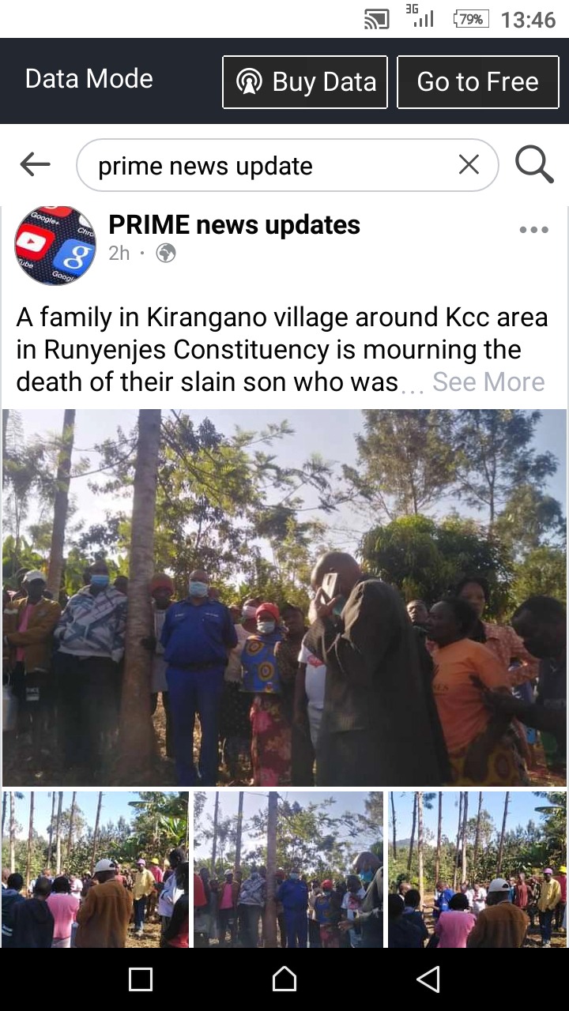The image size is (569, 1011).
Task: Tap the public globe privacy icon
Action: (x=166, y=253)
